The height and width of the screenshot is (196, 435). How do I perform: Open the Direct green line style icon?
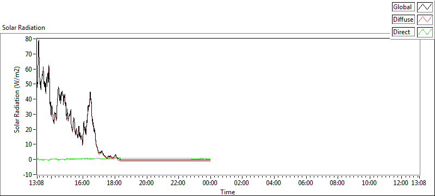tap(425, 32)
